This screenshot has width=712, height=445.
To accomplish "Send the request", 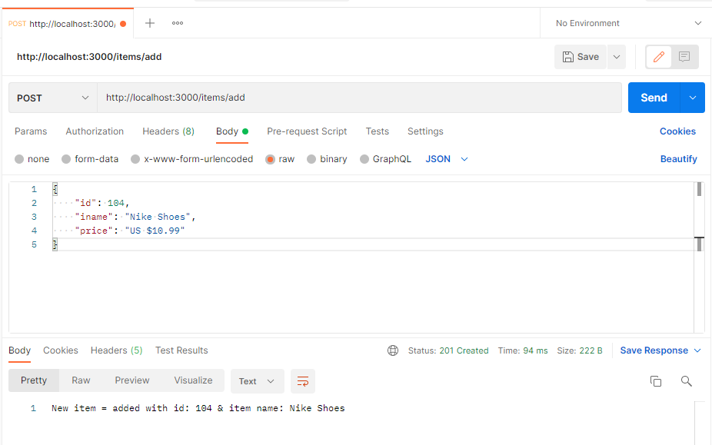I will pyautogui.click(x=654, y=97).
